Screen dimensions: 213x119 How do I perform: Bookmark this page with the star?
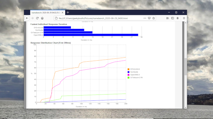click(153, 18)
